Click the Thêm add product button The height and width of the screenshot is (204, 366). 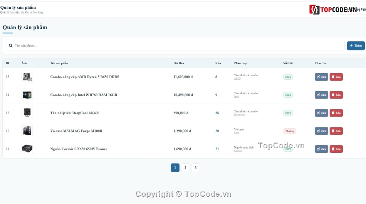click(356, 46)
